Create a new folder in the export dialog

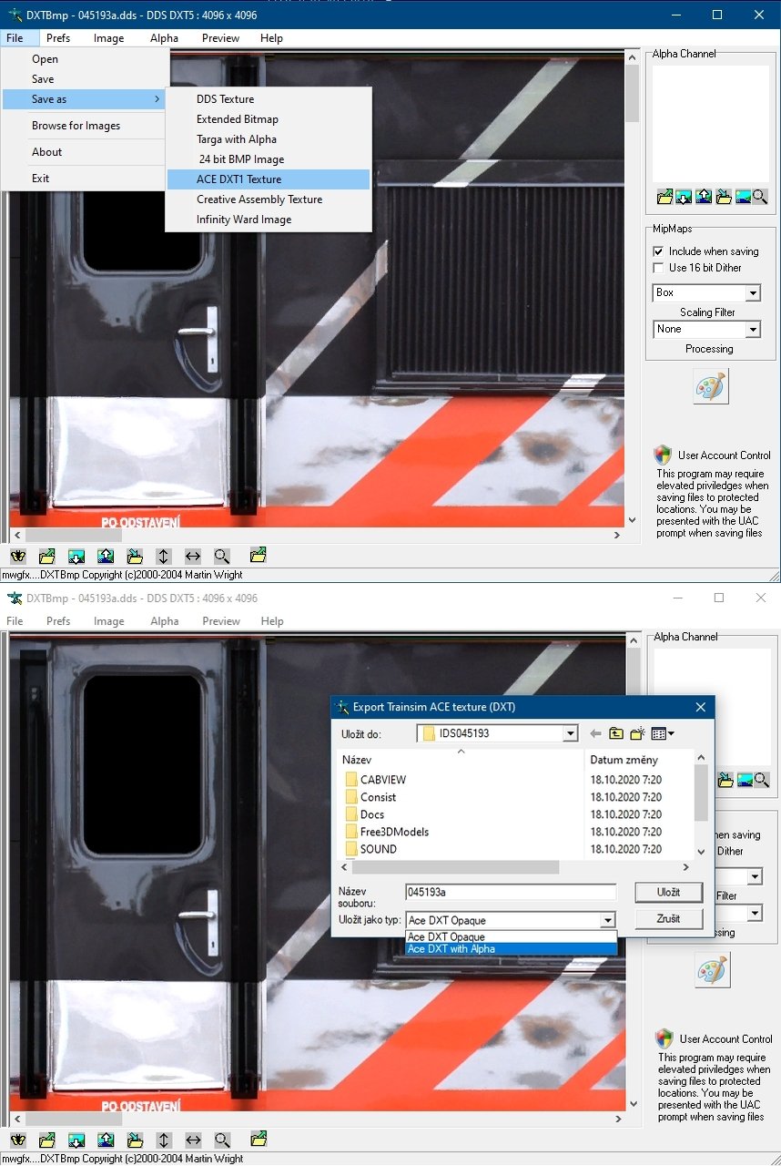pyautogui.click(x=639, y=733)
